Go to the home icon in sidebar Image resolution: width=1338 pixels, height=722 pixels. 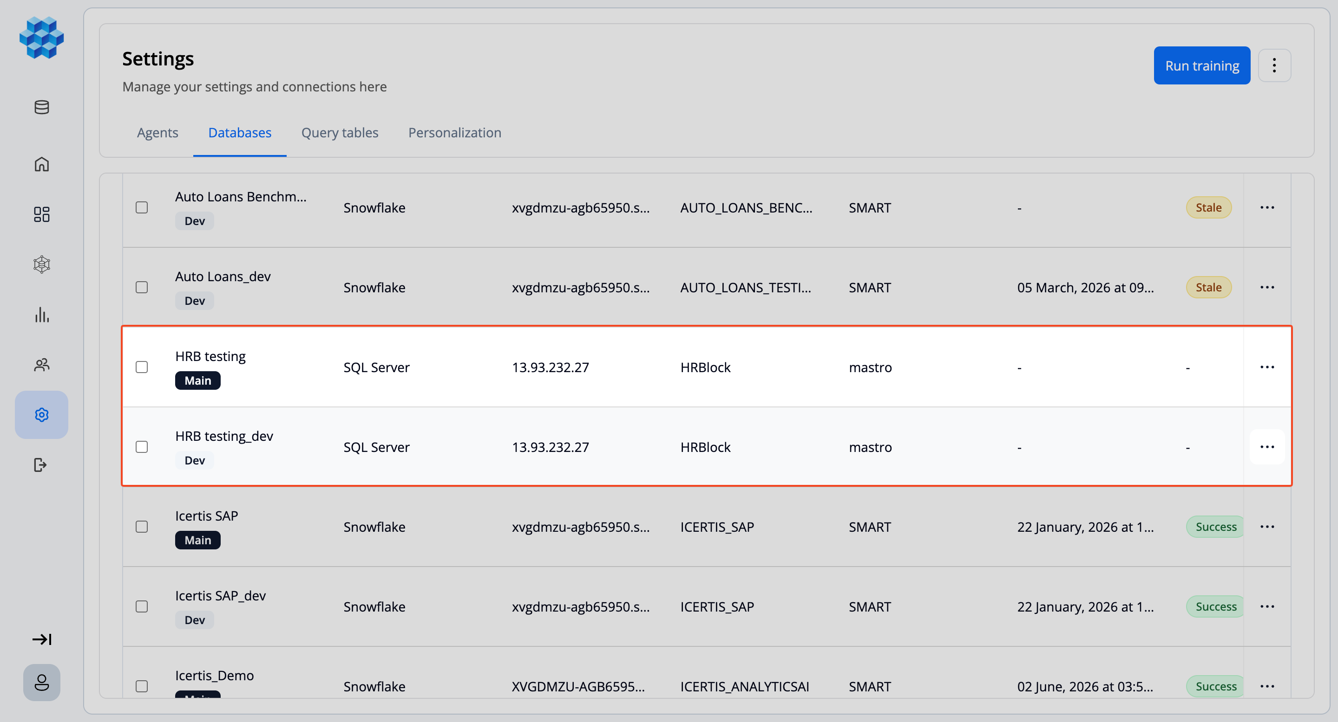tap(41, 164)
